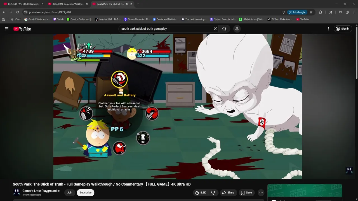
Task: Click the channel watermark in video corner
Action: pyautogui.click(x=349, y=170)
